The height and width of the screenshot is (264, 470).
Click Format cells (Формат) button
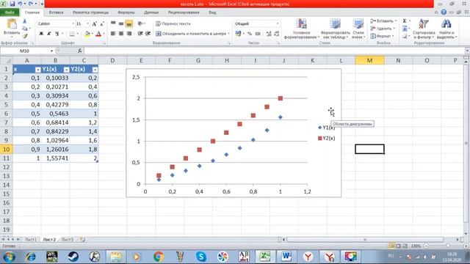click(x=381, y=36)
